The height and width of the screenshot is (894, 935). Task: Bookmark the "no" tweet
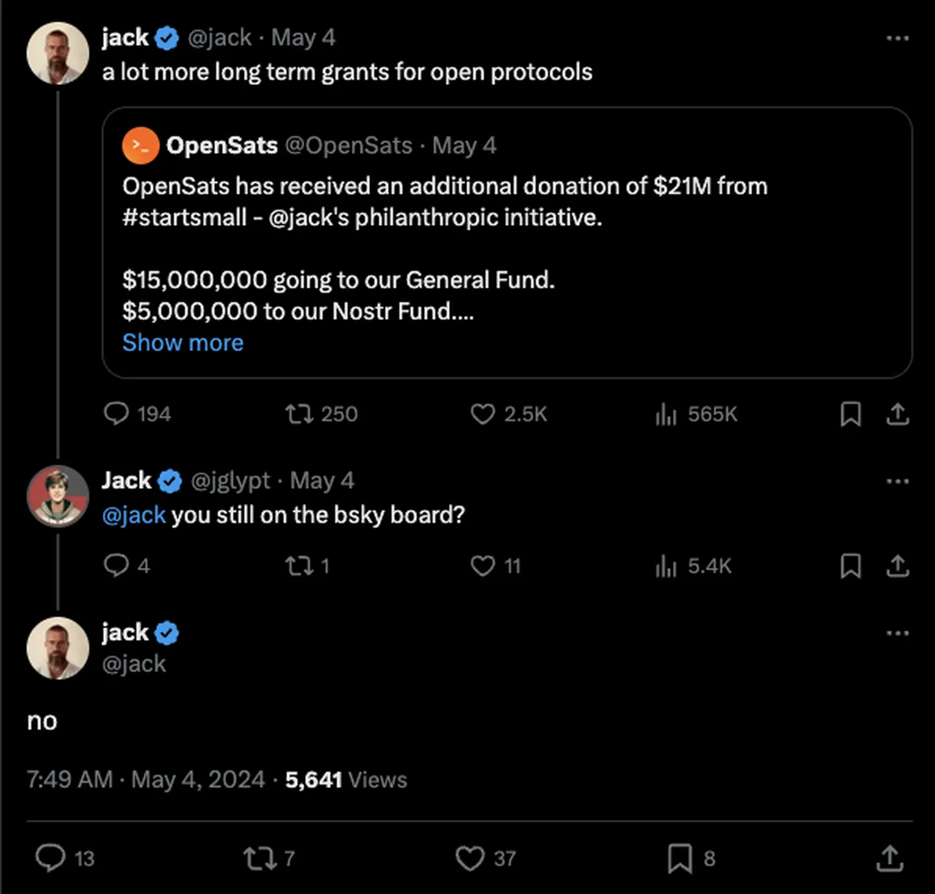[x=680, y=858]
